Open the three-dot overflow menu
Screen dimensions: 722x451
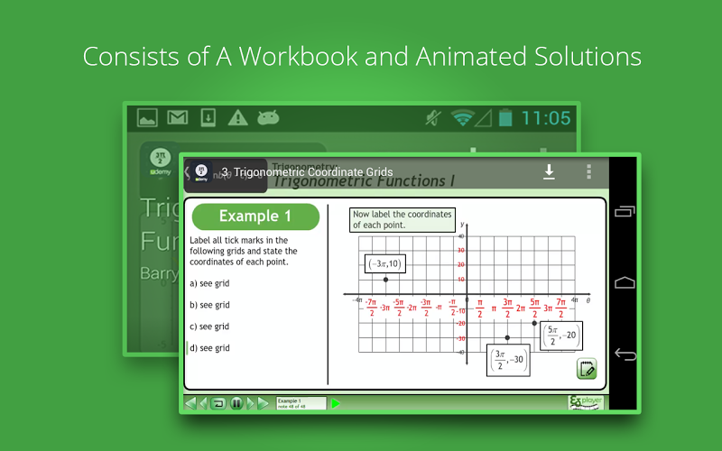588,171
